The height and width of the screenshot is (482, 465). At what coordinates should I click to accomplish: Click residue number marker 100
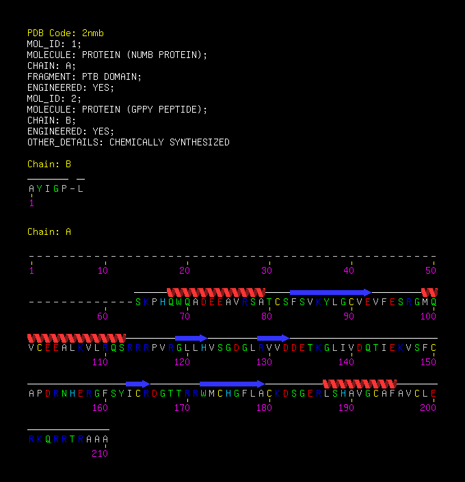click(x=428, y=316)
